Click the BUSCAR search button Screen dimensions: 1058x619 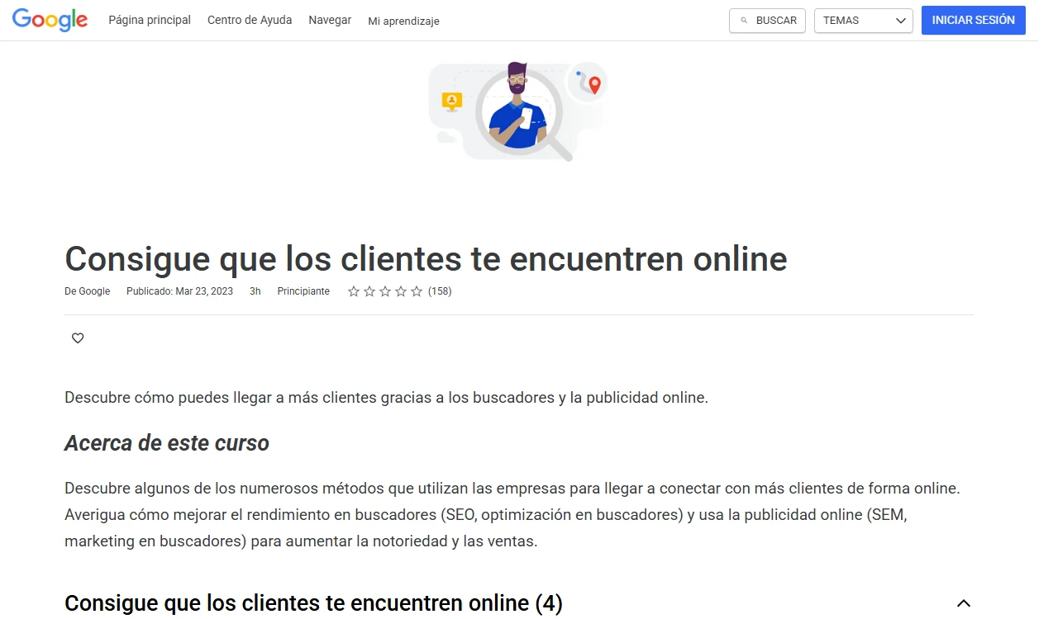pos(767,21)
